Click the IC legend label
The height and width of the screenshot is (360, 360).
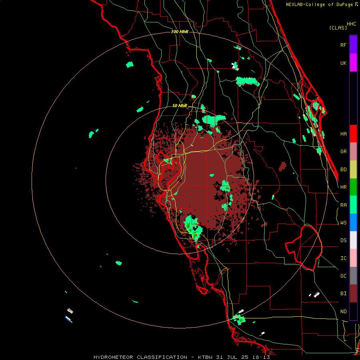tap(343, 258)
